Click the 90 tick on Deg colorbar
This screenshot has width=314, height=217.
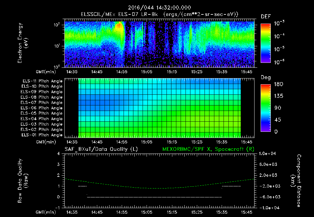[x=278, y=108]
